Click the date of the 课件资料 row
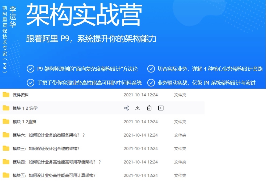The image size is (266, 181). point(141,95)
